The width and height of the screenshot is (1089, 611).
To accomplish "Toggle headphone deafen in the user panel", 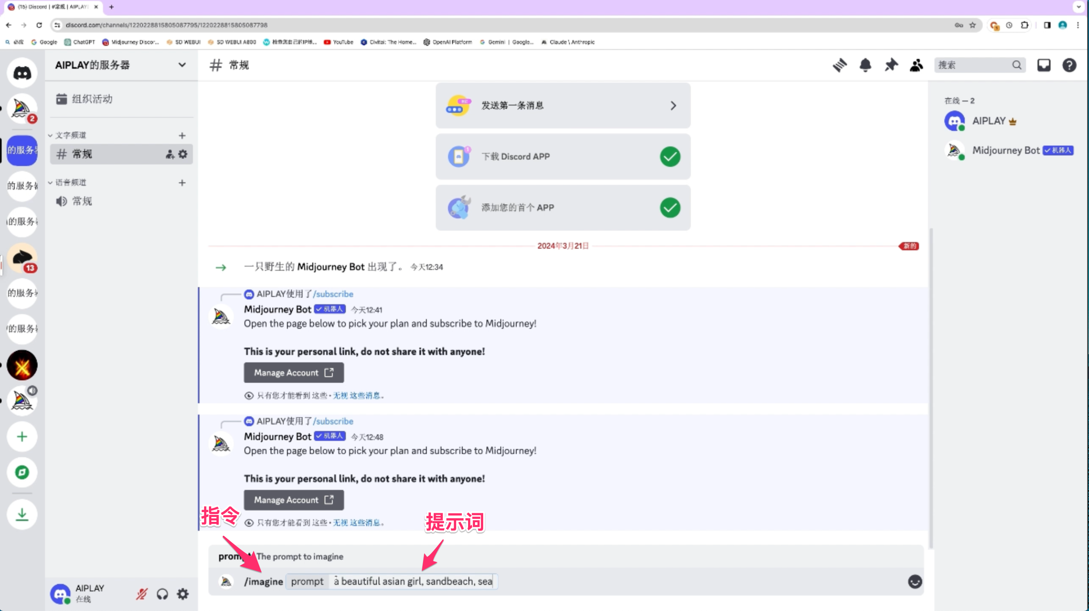I will pos(162,594).
